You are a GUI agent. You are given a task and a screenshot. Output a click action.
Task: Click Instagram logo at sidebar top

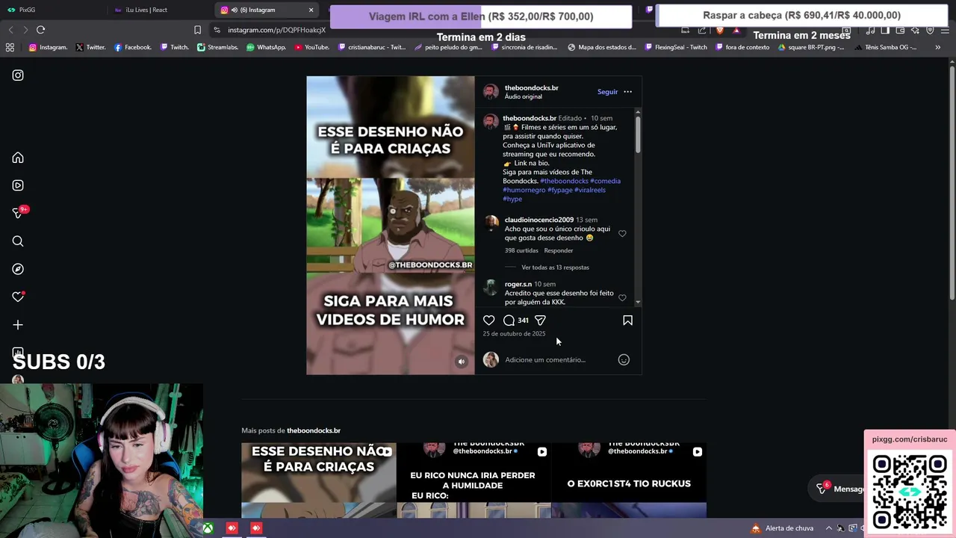click(x=18, y=75)
